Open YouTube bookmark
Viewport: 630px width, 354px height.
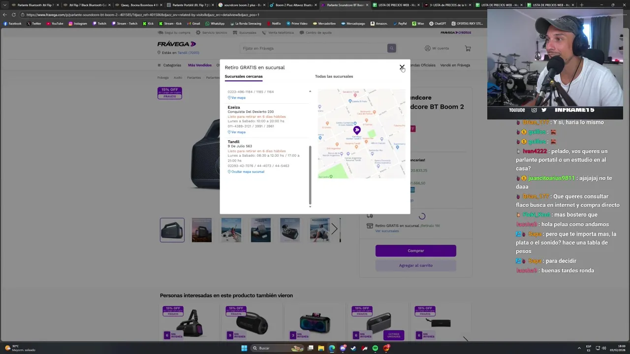point(55,23)
